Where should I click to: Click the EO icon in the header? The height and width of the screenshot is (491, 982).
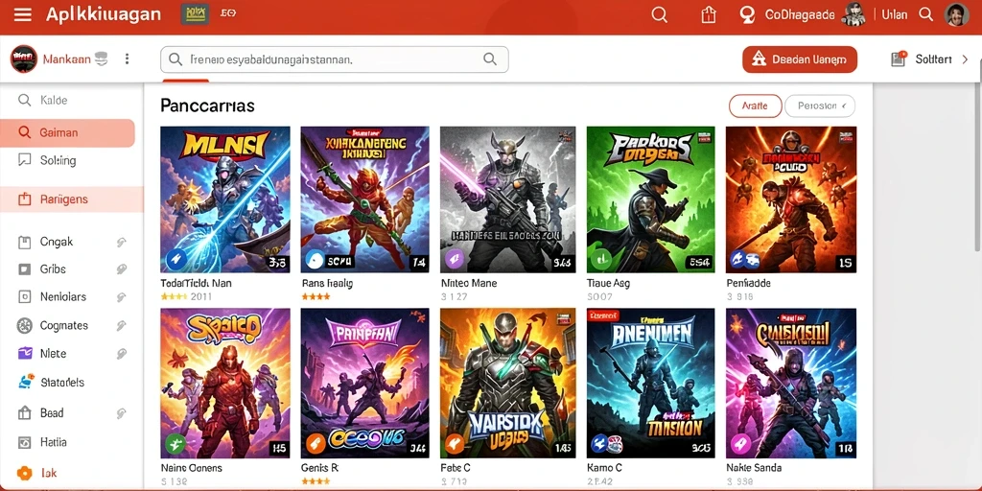click(x=228, y=13)
